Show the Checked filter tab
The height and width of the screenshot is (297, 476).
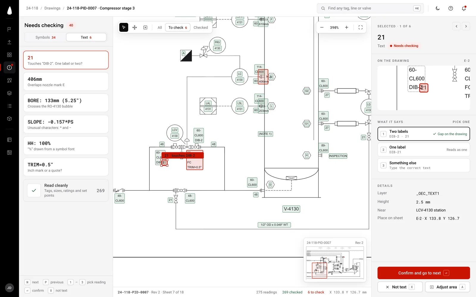point(201,27)
